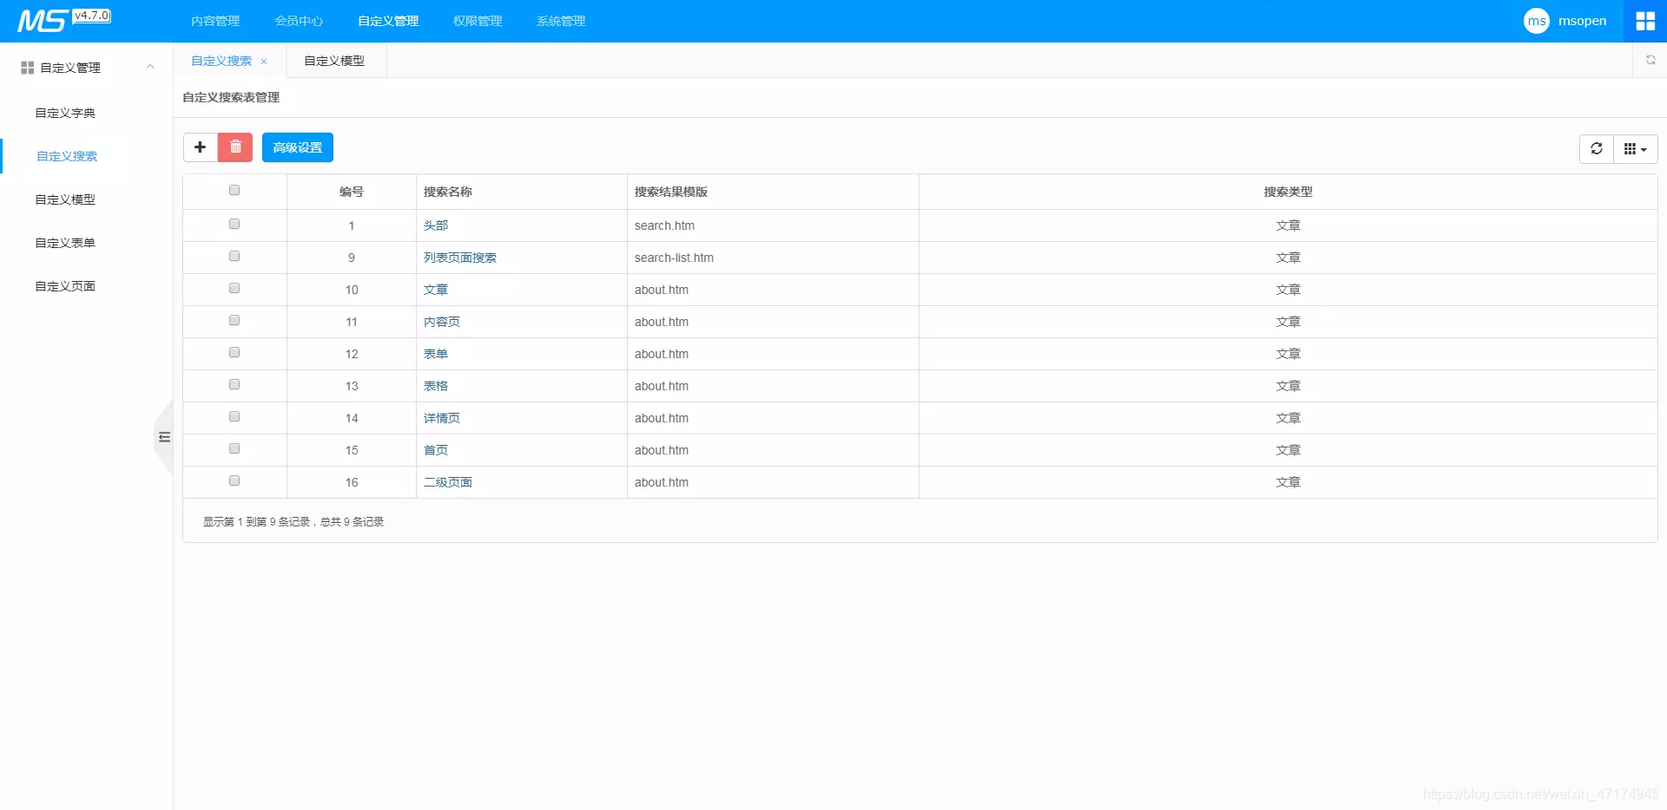Check the row for 列表页面搜索
Image resolution: width=1667 pixels, height=810 pixels.
[234, 256]
